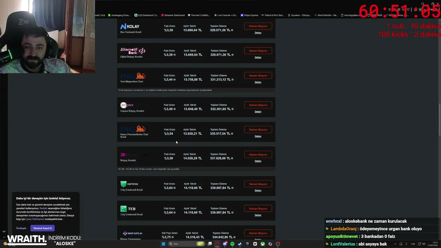Click the Enpara logo
This screenshot has width=441, height=248.
[127, 105]
